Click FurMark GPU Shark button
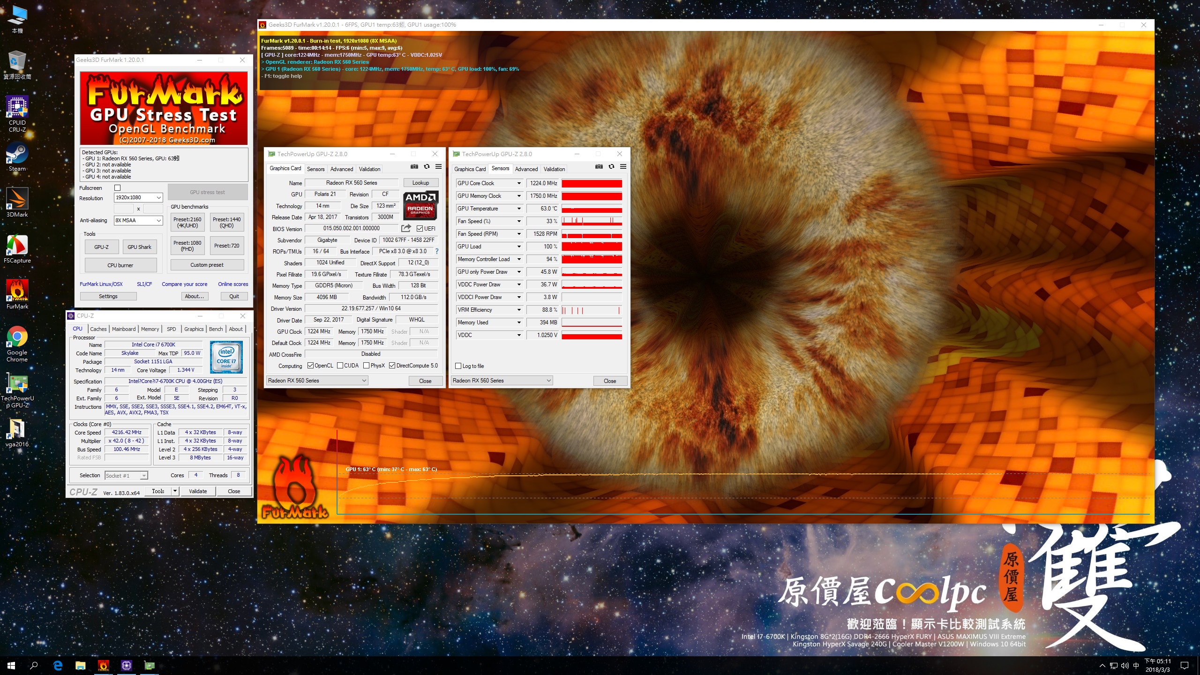Image resolution: width=1200 pixels, height=675 pixels. (x=139, y=247)
